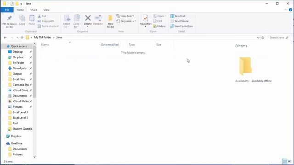Click Jane in the address breadcrumb

[59, 38]
